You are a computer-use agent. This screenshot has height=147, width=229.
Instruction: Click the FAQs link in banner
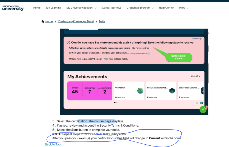tap(105, 59)
